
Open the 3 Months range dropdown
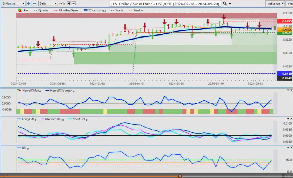(x=13, y=3)
